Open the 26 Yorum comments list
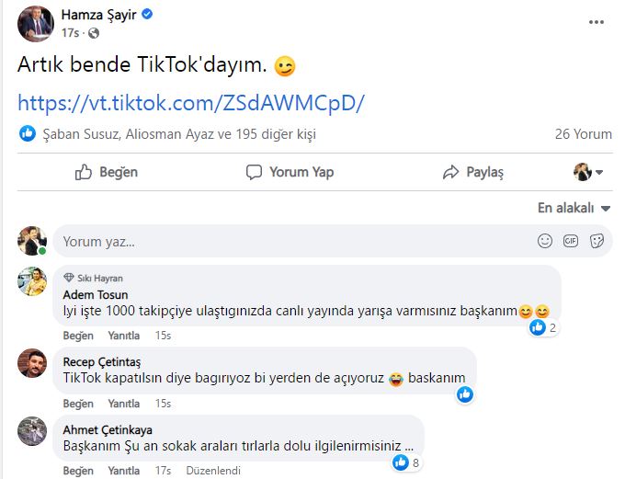The height and width of the screenshot is (479, 625). tap(583, 134)
